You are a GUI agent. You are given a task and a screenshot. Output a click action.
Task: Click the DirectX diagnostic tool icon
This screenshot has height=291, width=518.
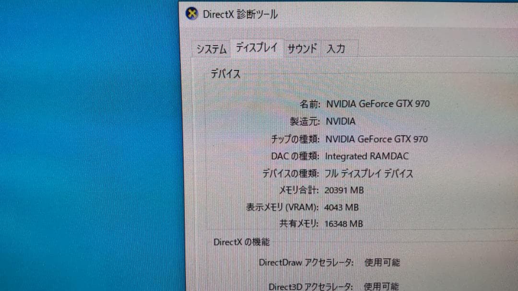[x=192, y=14]
